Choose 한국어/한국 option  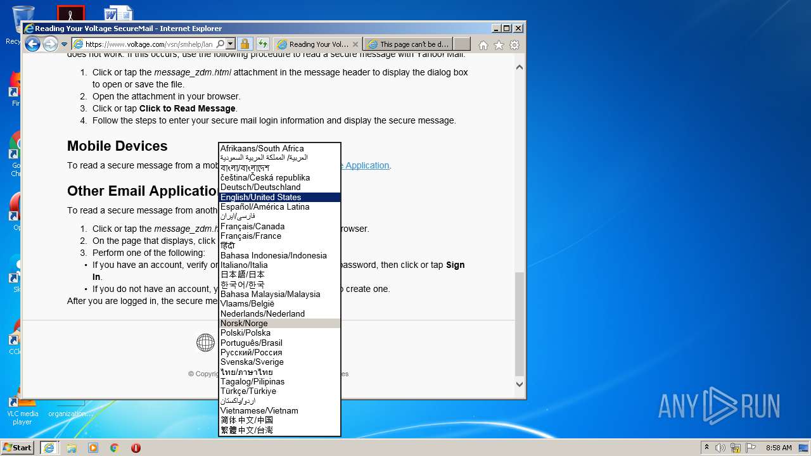coord(279,284)
